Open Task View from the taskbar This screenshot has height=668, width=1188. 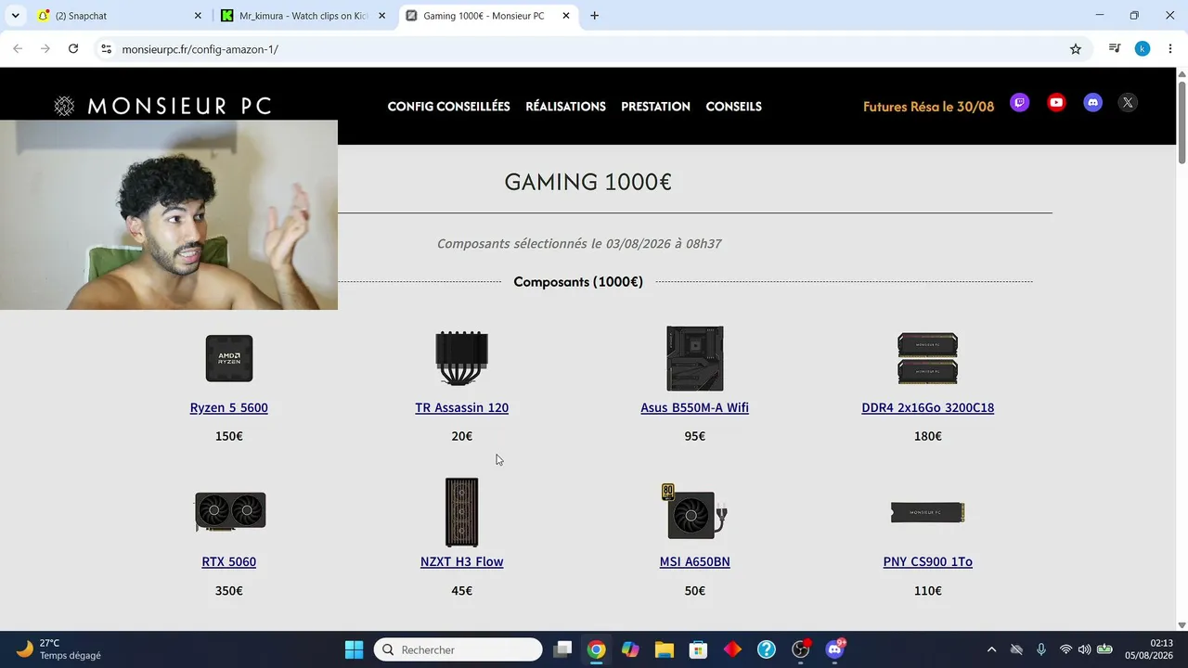pos(562,649)
